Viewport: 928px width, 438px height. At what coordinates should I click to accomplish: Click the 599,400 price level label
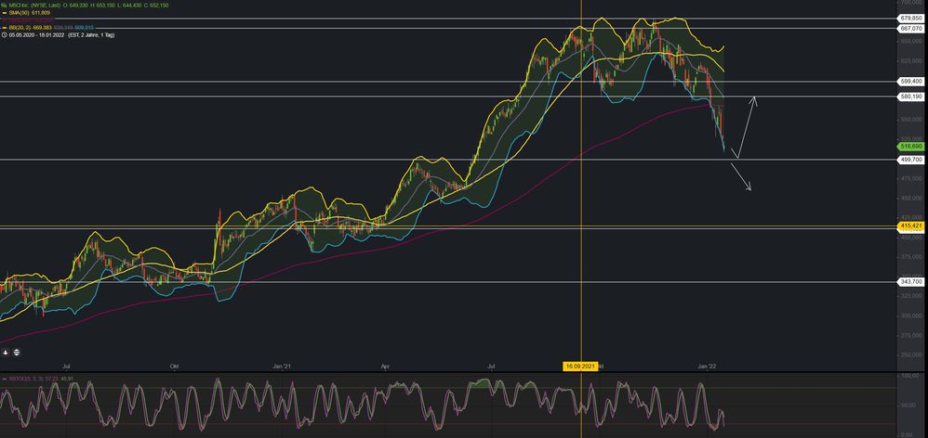click(910, 82)
